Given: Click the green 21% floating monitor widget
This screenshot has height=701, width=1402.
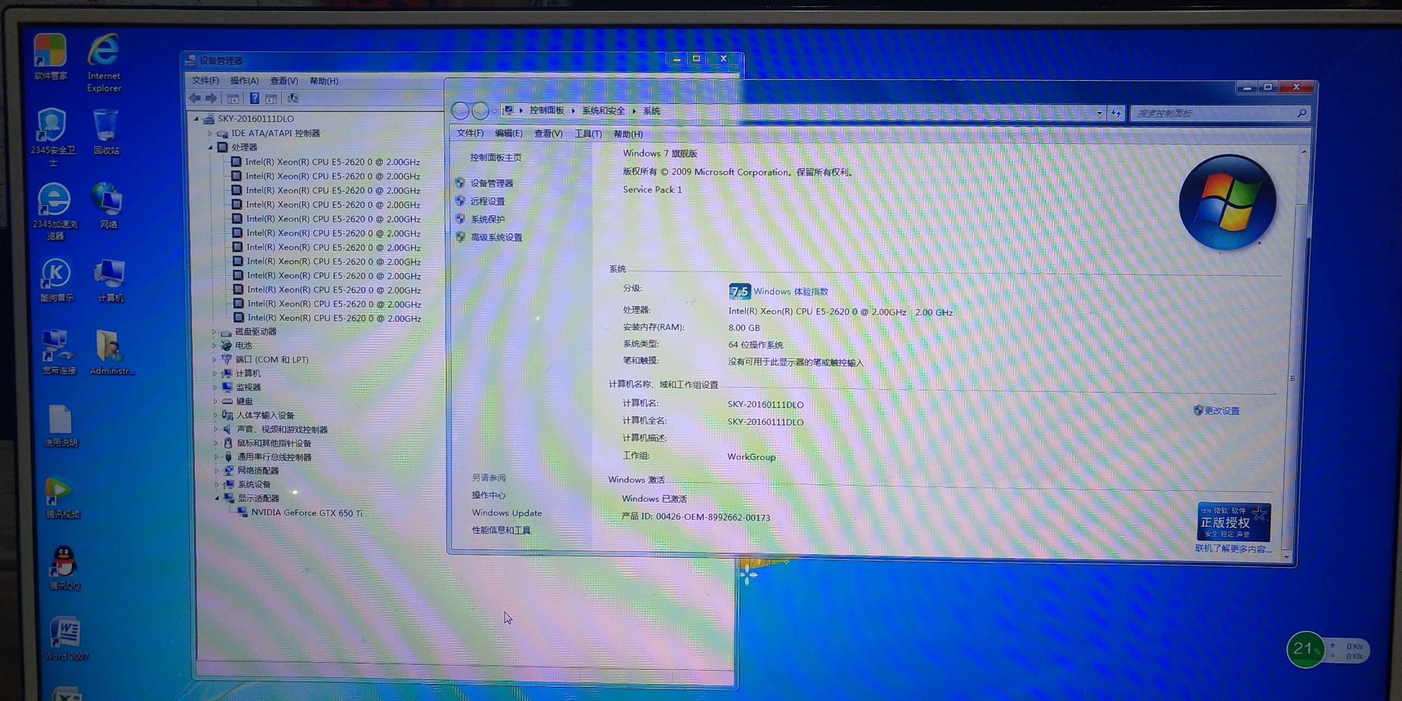Looking at the screenshot, I should click(x=1305, y=650).
